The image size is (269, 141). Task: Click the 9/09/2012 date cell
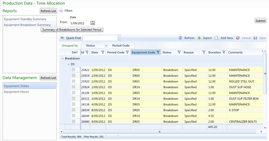click(x=98, y=122)
